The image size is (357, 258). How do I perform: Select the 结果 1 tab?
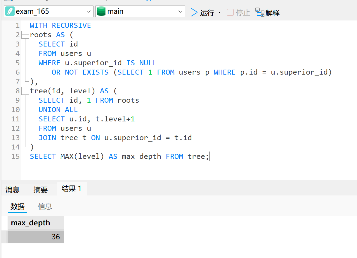pyautogui.click(x=72, y=189)
